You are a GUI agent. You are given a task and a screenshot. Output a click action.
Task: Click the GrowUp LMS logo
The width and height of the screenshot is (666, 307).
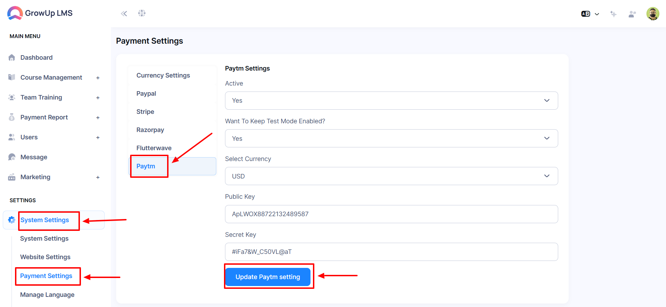click(x=40, y=13)
